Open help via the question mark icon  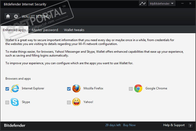(x=190, y=126)
